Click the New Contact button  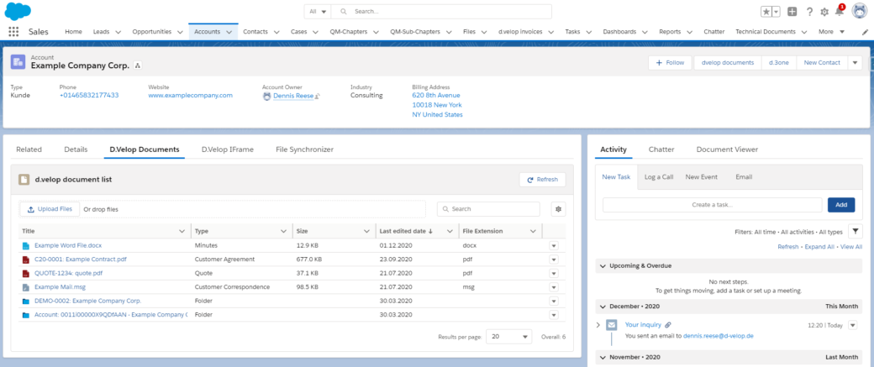coord(822,63)
